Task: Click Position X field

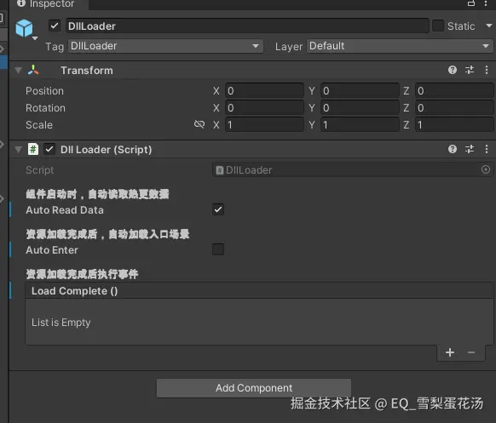Action: pos(264,91)
